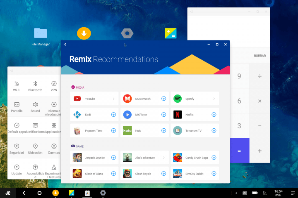Click calculator divide operator
Screen dimensions: 298x198
pyautogui.click(x=260, y=76)
